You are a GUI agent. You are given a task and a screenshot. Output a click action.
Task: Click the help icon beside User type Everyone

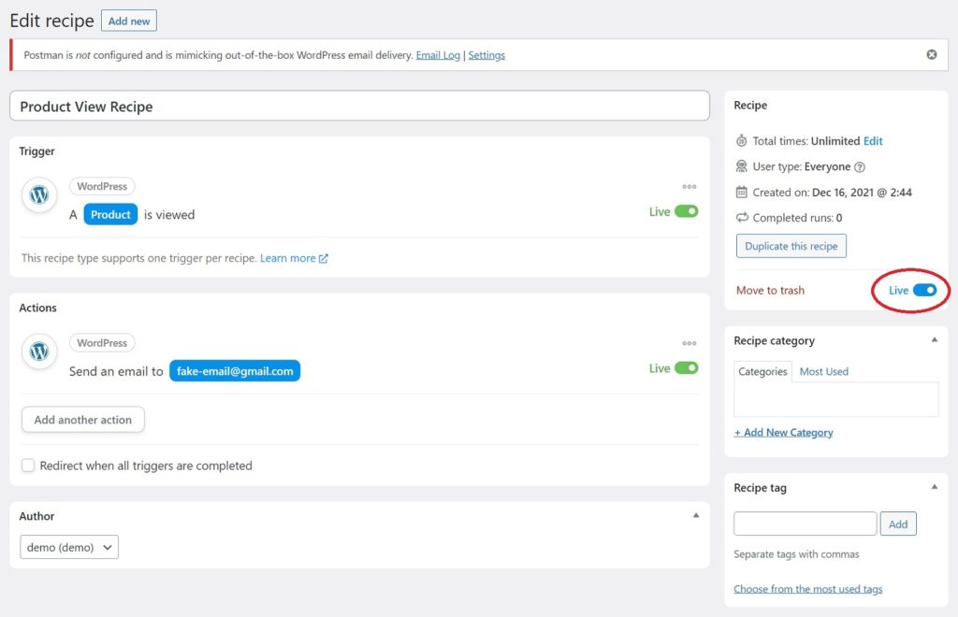[x=860, y=167]
